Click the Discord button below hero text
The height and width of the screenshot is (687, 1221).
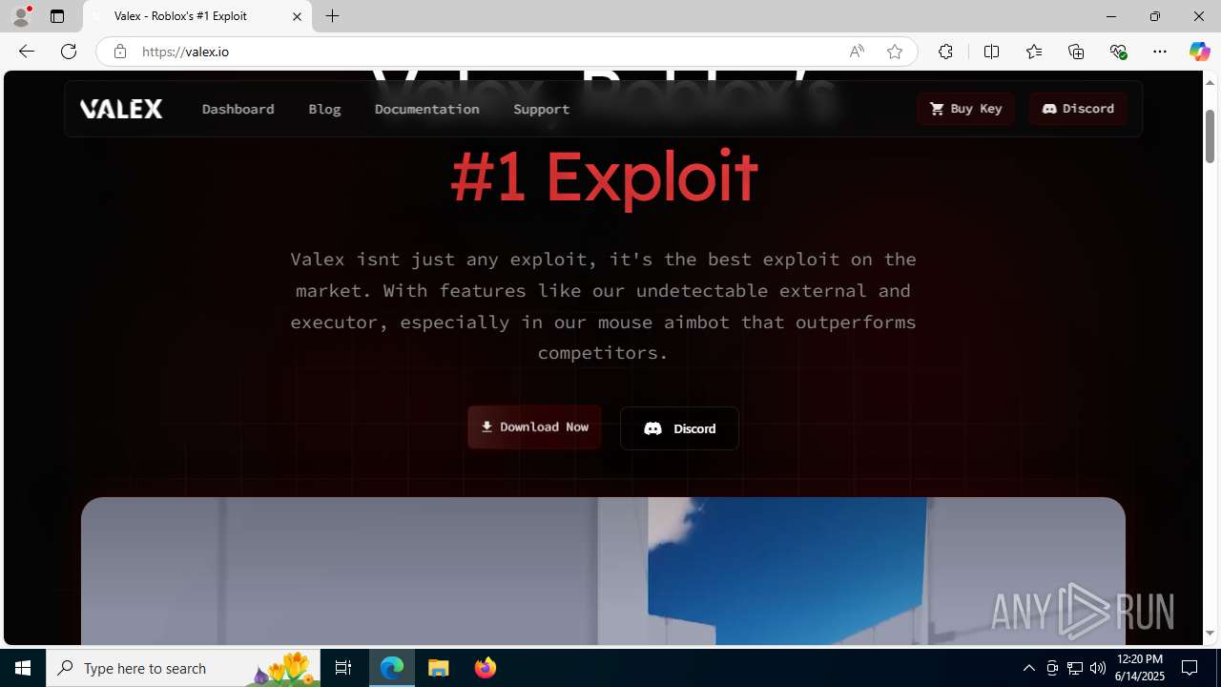click(x=679, y=428)
